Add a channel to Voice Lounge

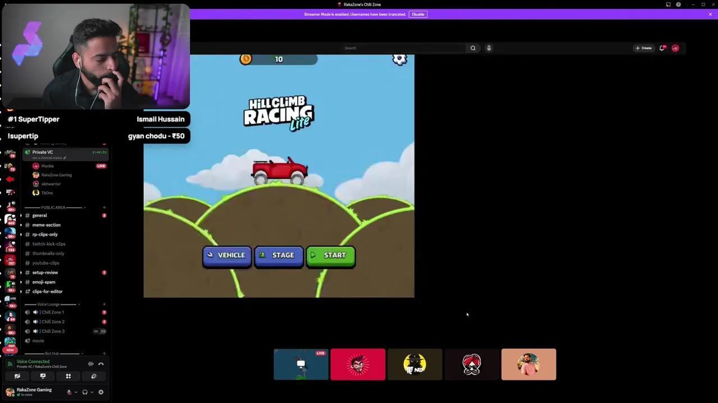coord(104,304)
